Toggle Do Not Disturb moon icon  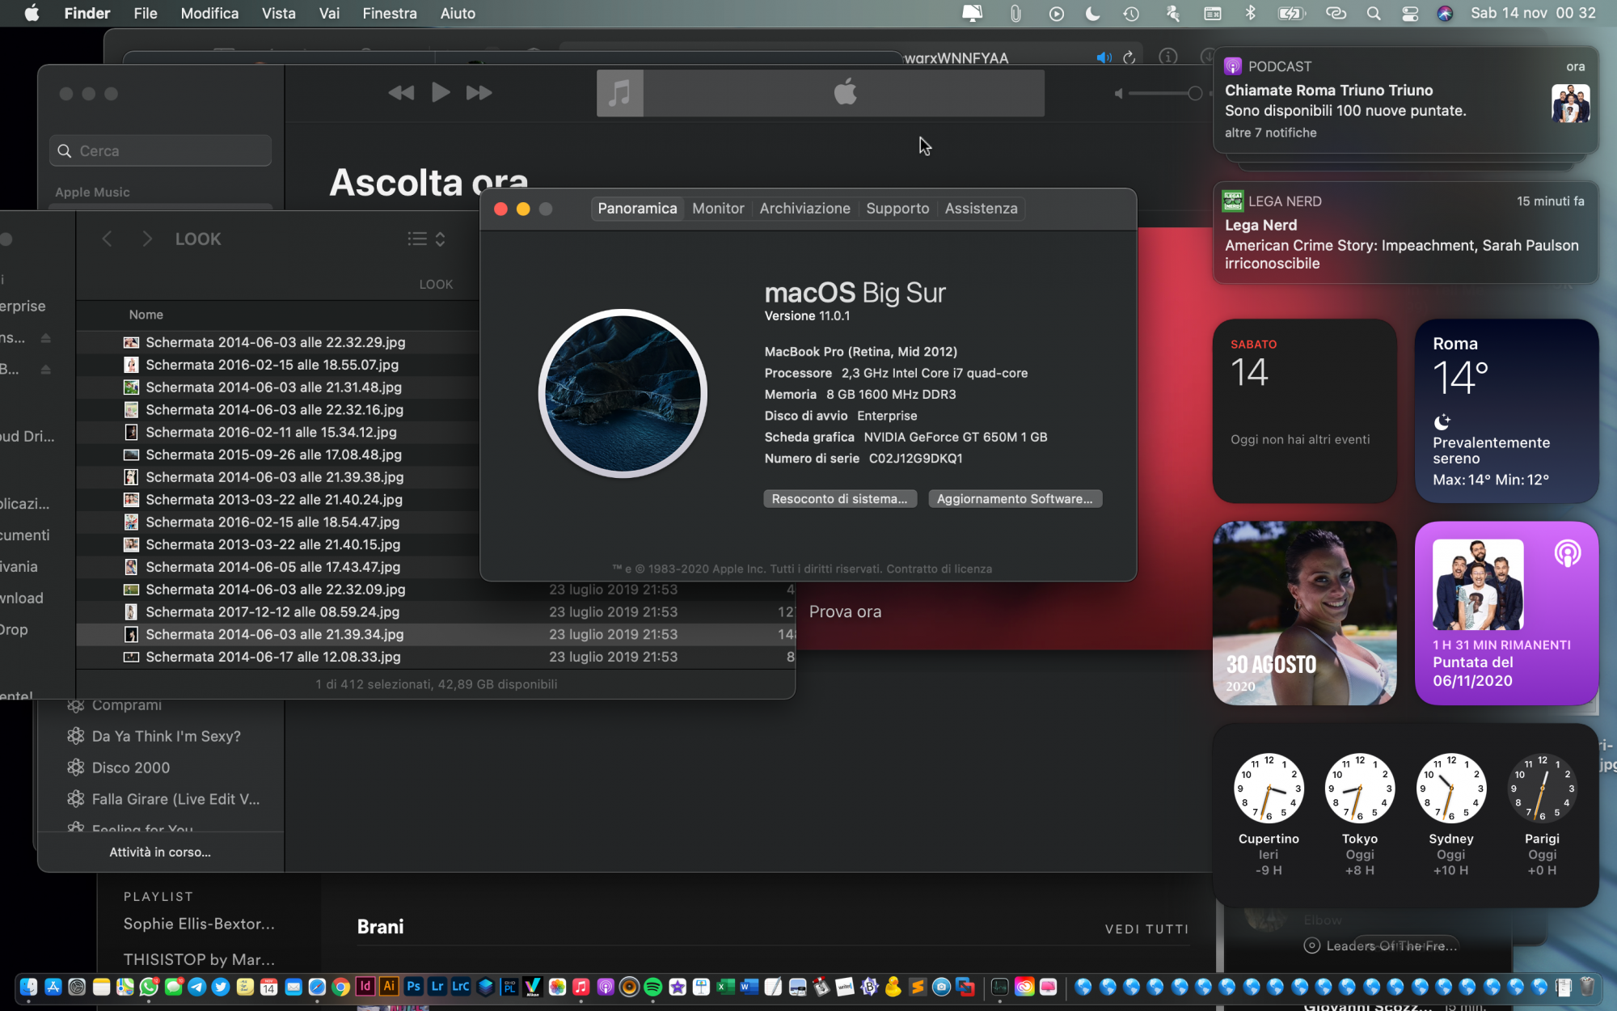coord(1092,13)
